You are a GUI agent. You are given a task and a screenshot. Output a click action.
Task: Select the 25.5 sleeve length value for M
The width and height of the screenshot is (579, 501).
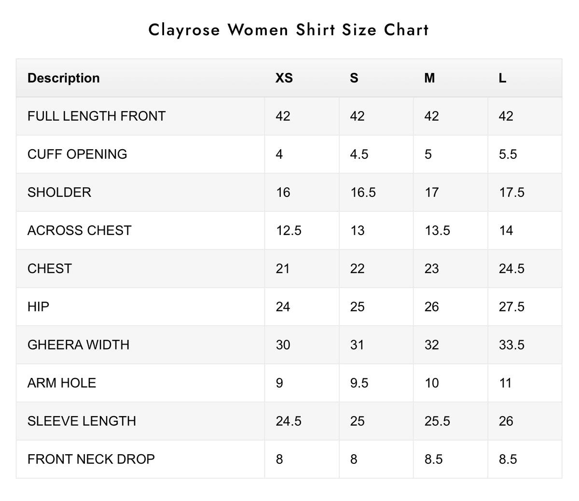437,421
